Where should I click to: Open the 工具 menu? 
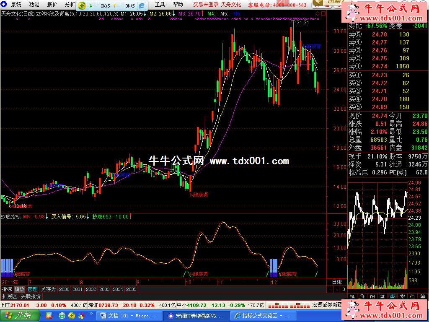(x=160, y=5)
